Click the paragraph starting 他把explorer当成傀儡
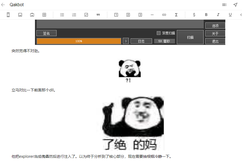The height and width of the screenshot is (168, 242). (x=92, y=157)
